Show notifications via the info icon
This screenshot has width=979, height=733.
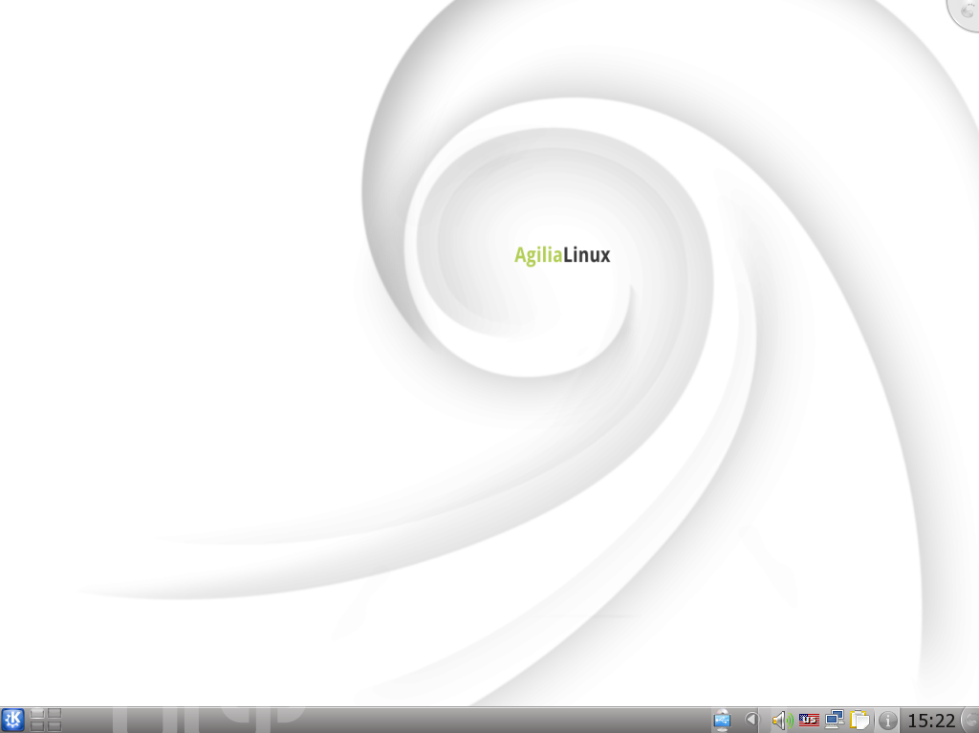click(888, 720)
